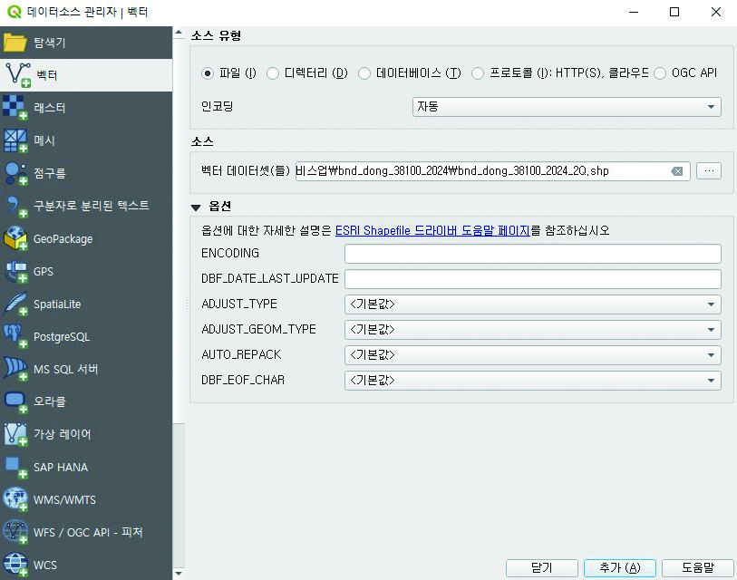Select the 탐색기 browser folder icon

click(15, 43)
